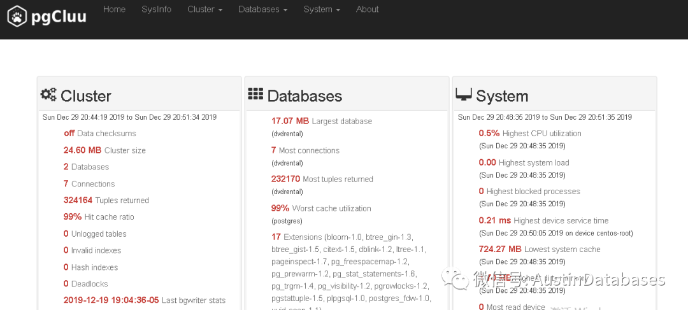Click the 17 Extensions count

tap(276, 237)
